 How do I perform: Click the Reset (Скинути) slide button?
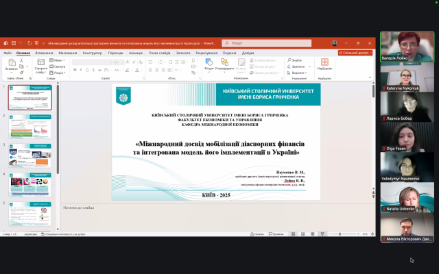click(x=59, y=66)
